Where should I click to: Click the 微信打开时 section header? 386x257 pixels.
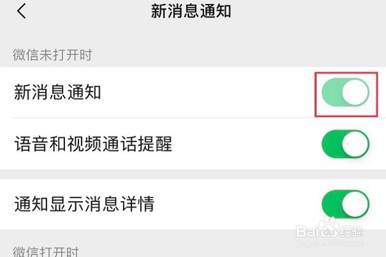(x=46, y=251)
